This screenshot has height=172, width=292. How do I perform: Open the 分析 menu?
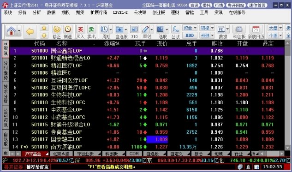click(x=36, y=12)
